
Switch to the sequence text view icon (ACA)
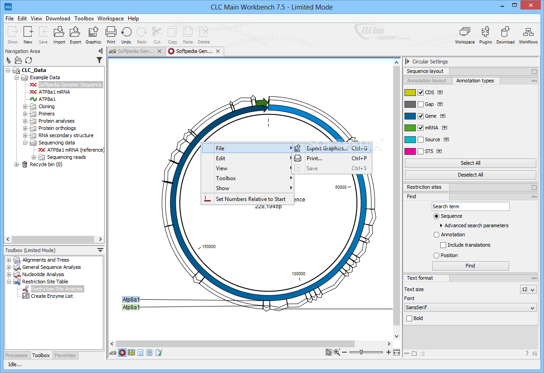(113, 353)
